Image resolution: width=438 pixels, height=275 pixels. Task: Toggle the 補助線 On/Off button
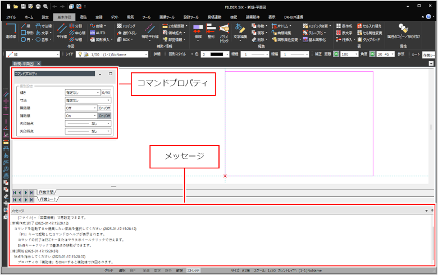click(x=104, y=116)
